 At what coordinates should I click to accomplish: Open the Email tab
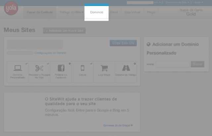click(x=114, y=12)
